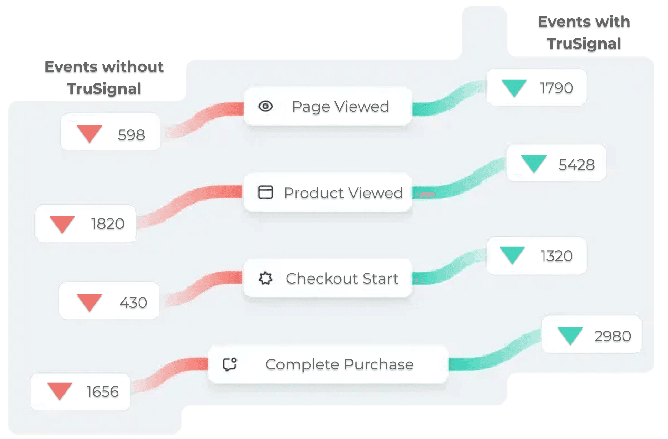
Task: Click the red triangle next to 1656
Action: click(60, 390)
